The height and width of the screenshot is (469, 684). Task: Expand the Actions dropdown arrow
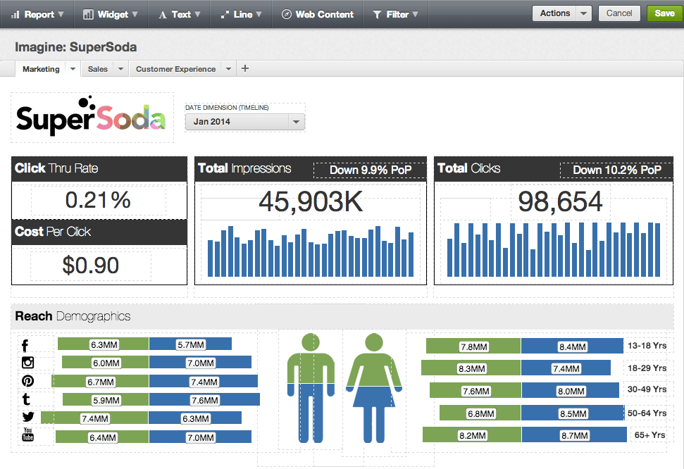pos(584,13)
